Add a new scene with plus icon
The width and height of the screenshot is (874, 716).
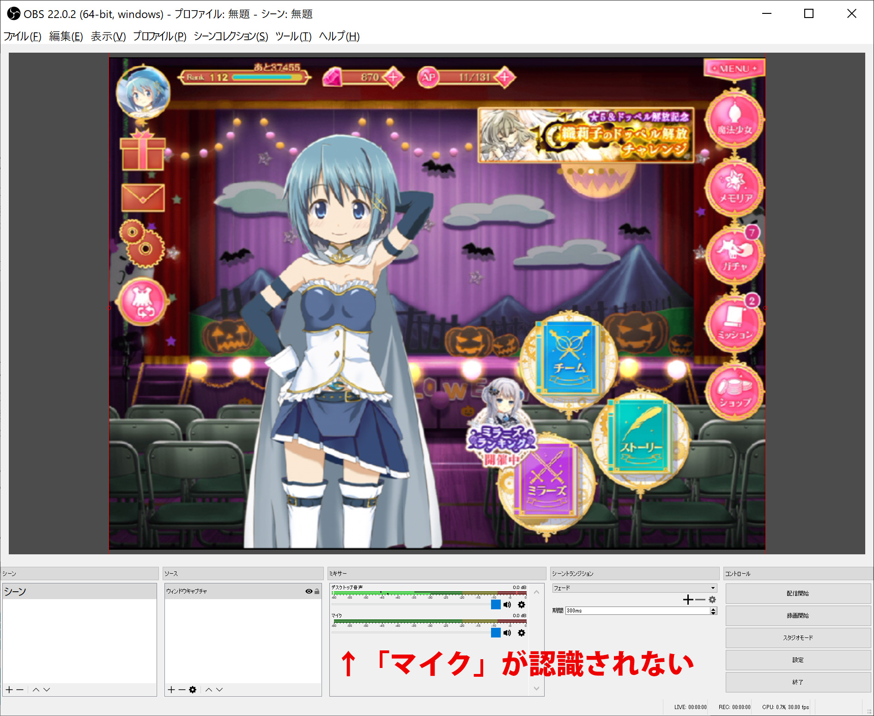tap(9, 690)
